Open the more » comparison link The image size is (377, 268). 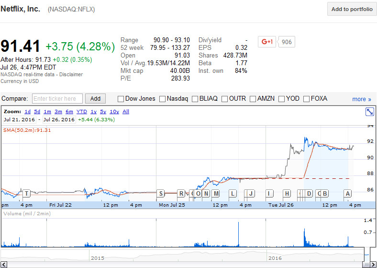pyautogui.click(x=362, y=99)
